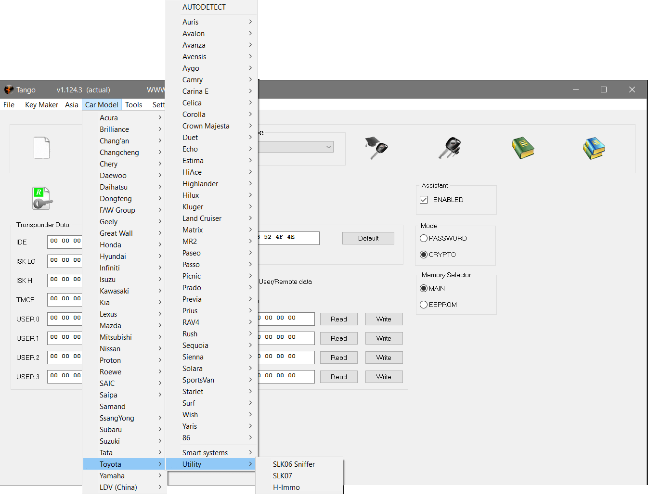Click the Car Model menu
The height and width of the screenshot is (499, 648).
pos(102,105)
